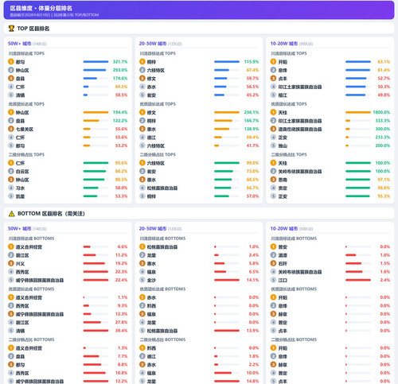The height and width of the screenshot is (384, 398).
Task: Click the rank 1 badge in the 321.7% row
Action: [11, 62]
